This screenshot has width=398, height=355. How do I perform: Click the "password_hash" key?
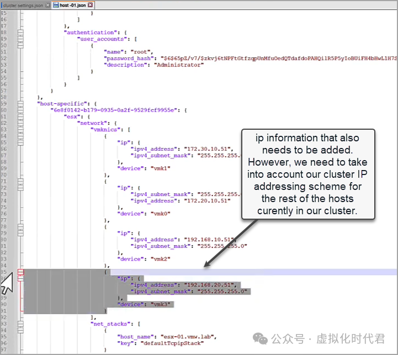[129, 59]
